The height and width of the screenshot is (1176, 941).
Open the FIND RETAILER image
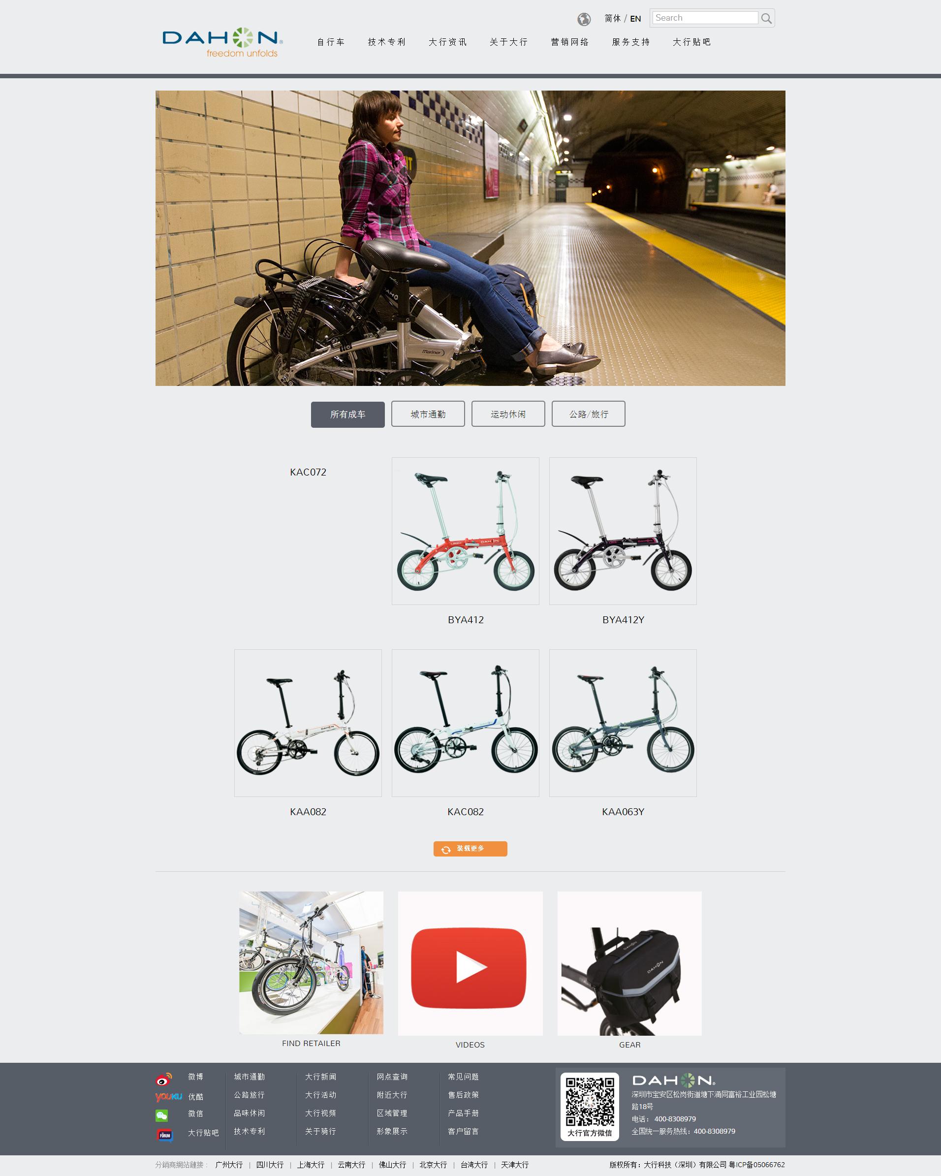(312, 963)
